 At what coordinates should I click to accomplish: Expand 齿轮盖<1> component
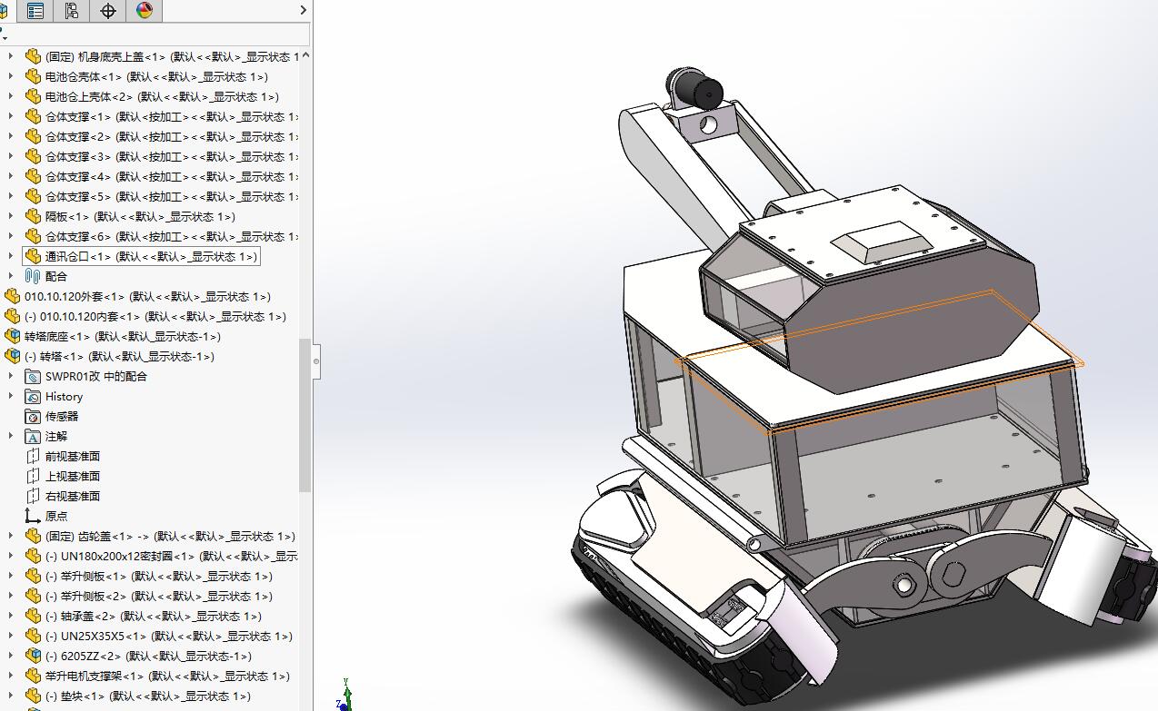(11, 536)
